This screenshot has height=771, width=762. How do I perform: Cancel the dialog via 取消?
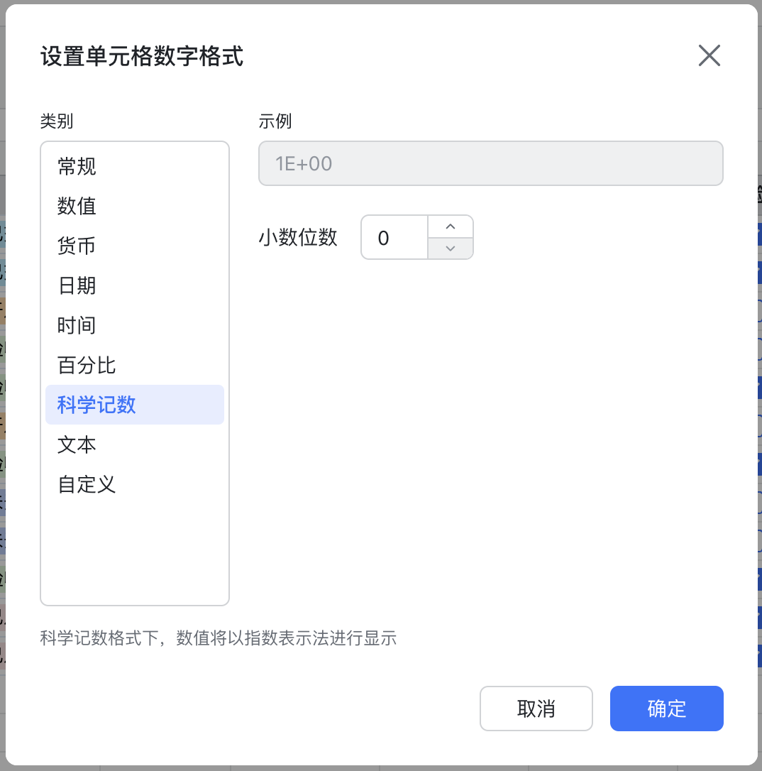pos(536,708)
